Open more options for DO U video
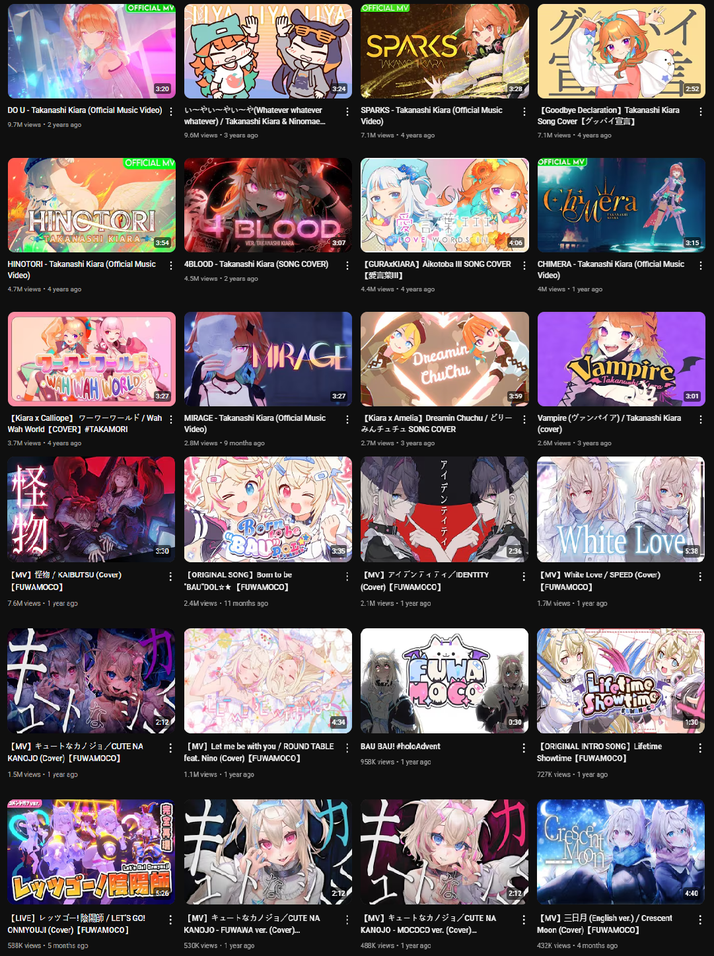 point(171,112)
